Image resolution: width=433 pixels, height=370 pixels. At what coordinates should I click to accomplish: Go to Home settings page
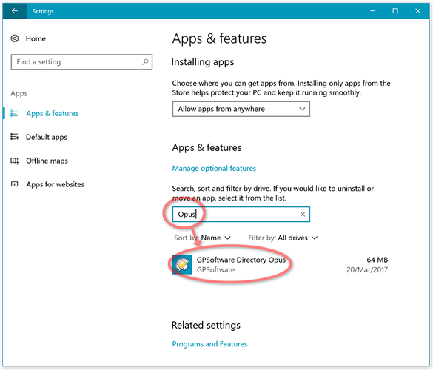point(36,38)
